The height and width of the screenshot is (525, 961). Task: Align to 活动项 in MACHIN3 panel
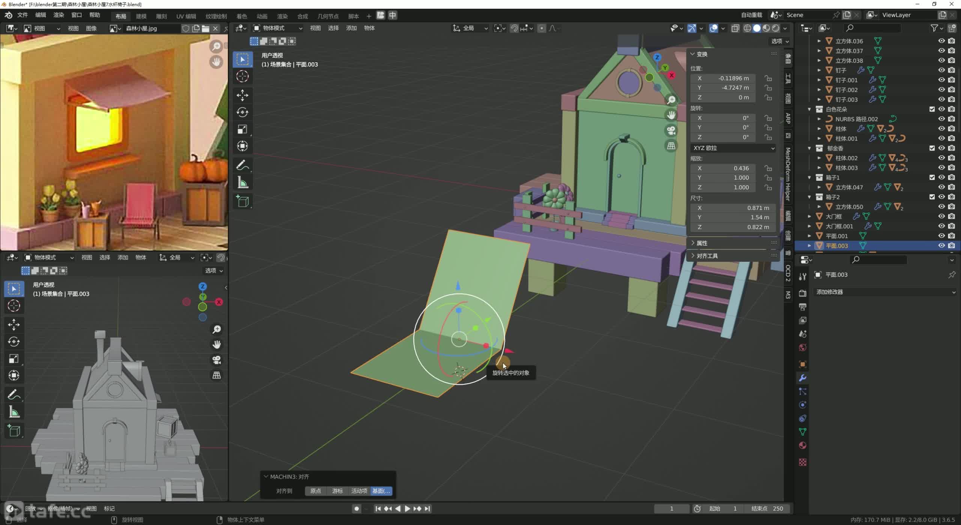(x=359, y=491)
